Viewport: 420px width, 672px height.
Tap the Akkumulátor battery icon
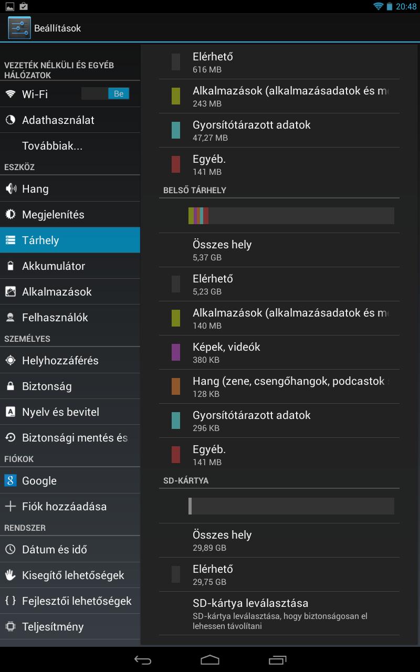(x=10, y=266)
